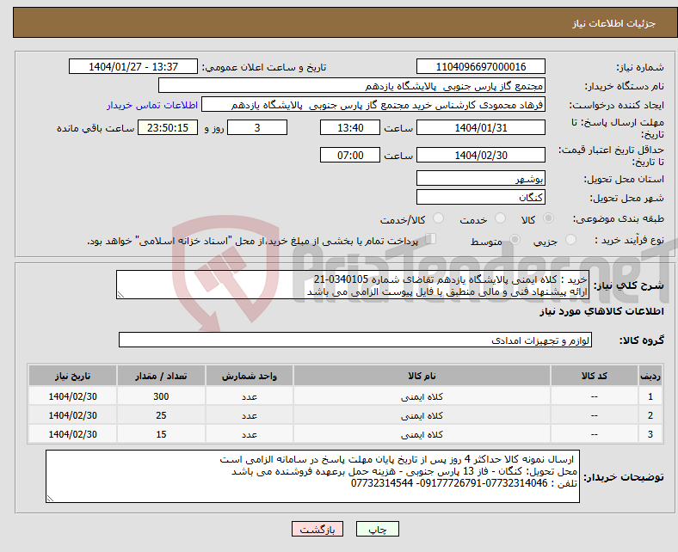The width and height of the screenshot is (678, 552).
Task: Click کلاه ایمنی name in row 3
Action: 422,434
